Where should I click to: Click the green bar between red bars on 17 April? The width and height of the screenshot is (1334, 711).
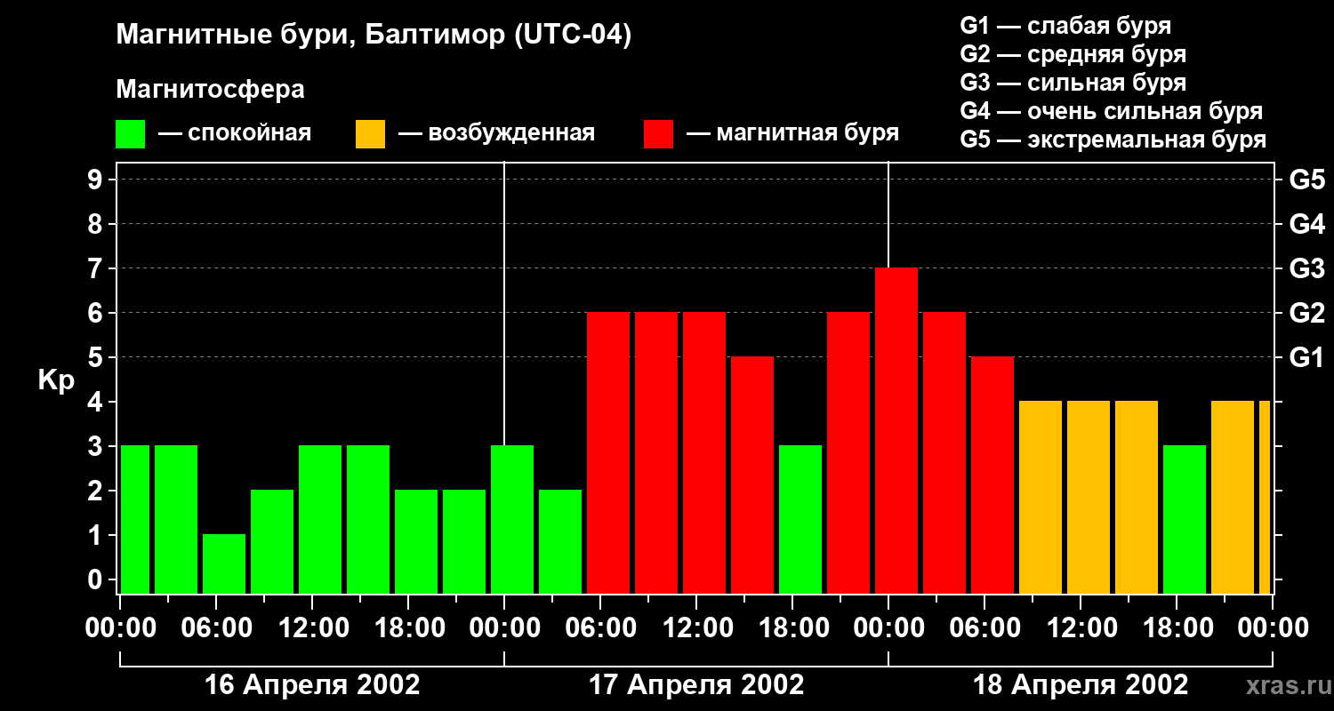[x=800, y=520]
